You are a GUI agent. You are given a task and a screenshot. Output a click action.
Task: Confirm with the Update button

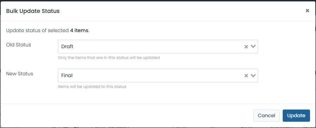point(296,115)
